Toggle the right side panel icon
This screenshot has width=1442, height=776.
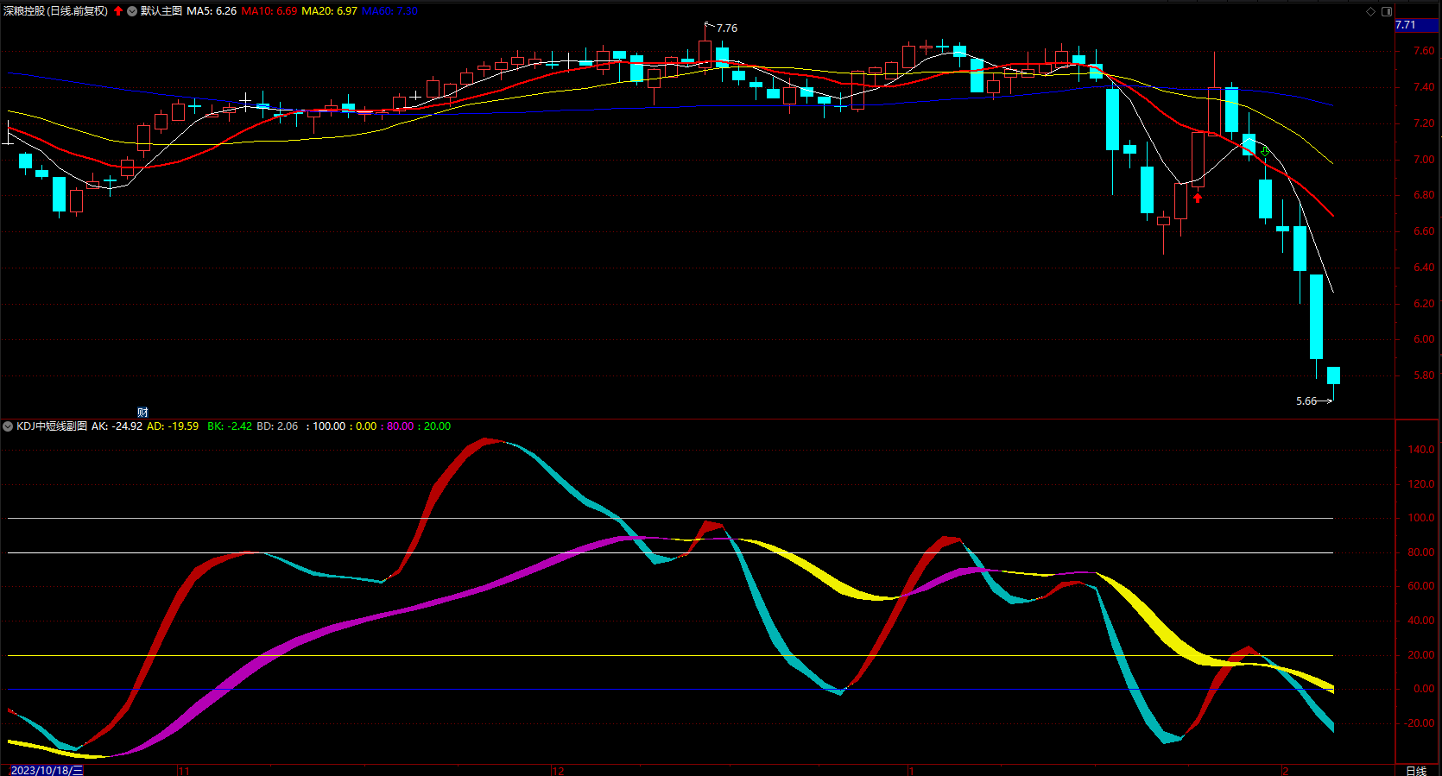(1387, 11)
